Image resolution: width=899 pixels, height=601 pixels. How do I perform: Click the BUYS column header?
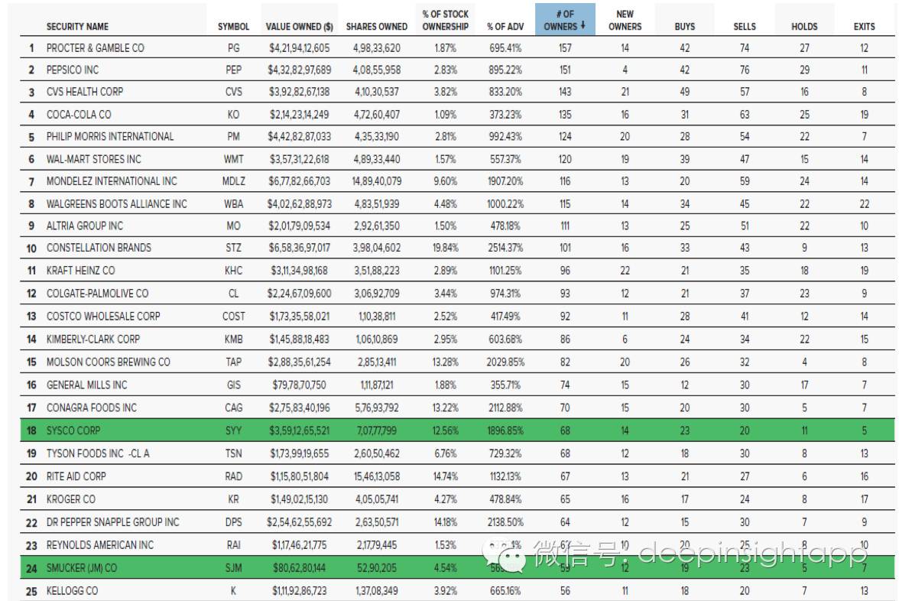click(684, 27)
